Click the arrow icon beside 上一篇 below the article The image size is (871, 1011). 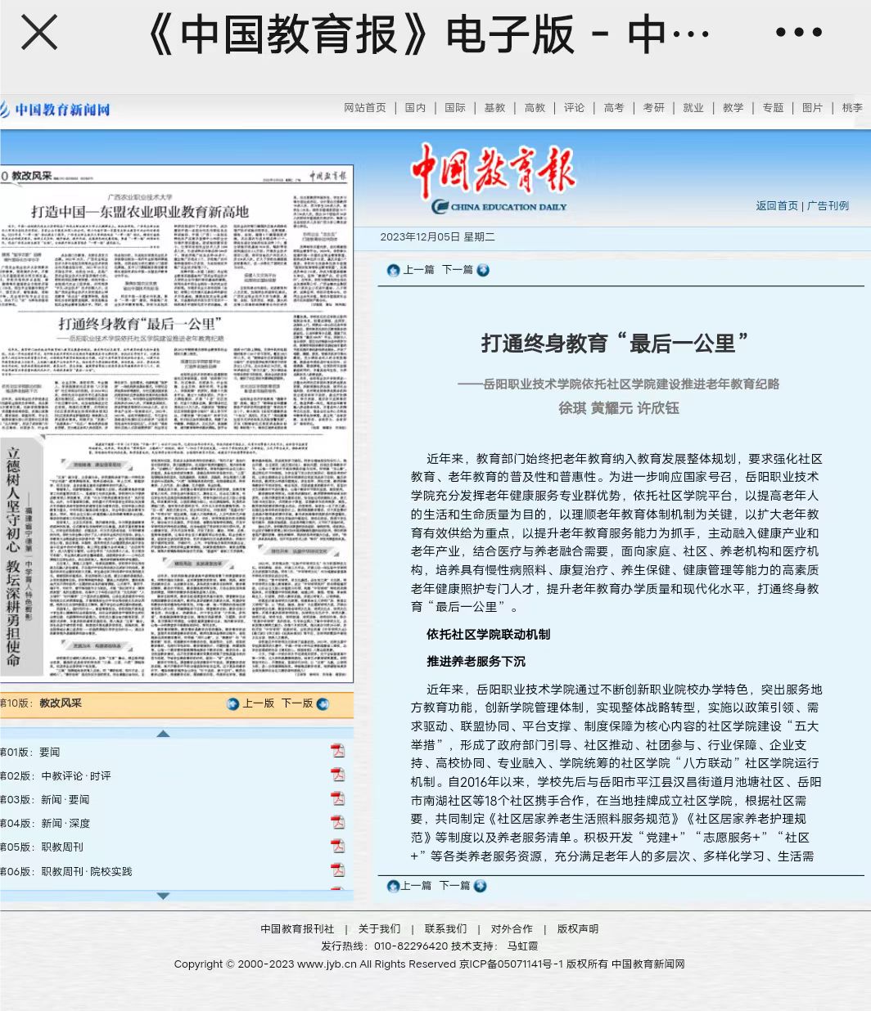click(x=393, y=886)
